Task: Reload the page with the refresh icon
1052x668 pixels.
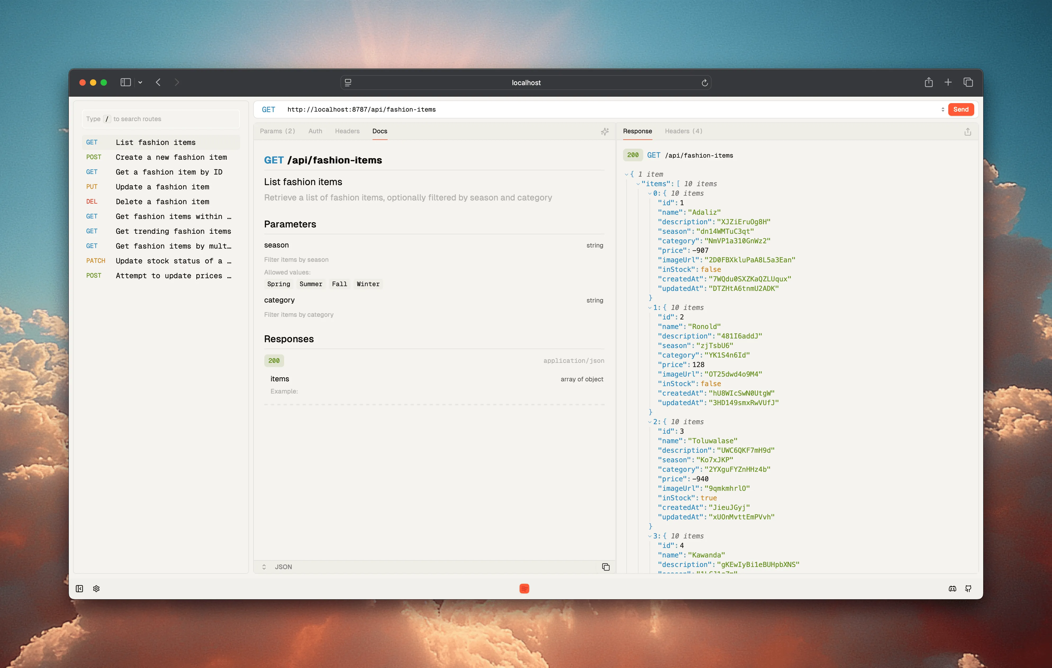Action: coord(704,82)
